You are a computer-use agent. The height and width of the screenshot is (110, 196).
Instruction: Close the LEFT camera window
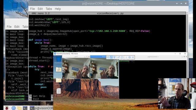(89, 57)
